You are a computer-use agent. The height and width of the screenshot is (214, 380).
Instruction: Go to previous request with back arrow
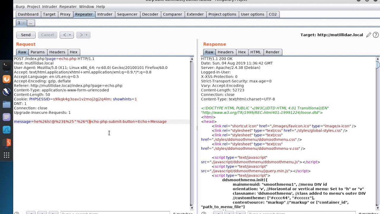click(x=64, y=35)
